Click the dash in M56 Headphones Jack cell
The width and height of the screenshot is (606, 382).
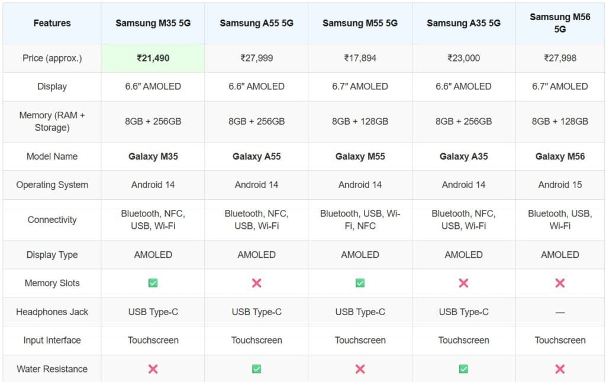point(560,312)
